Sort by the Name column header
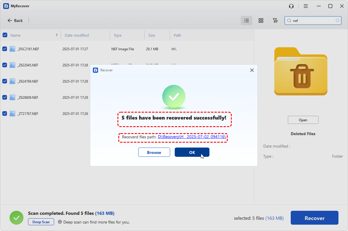348x231 pixels. [15, 35]
